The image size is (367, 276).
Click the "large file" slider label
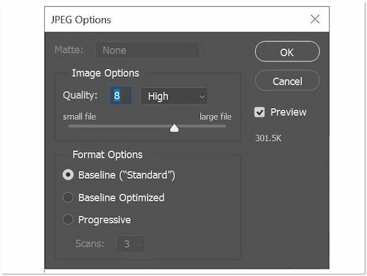coord(215,116)
